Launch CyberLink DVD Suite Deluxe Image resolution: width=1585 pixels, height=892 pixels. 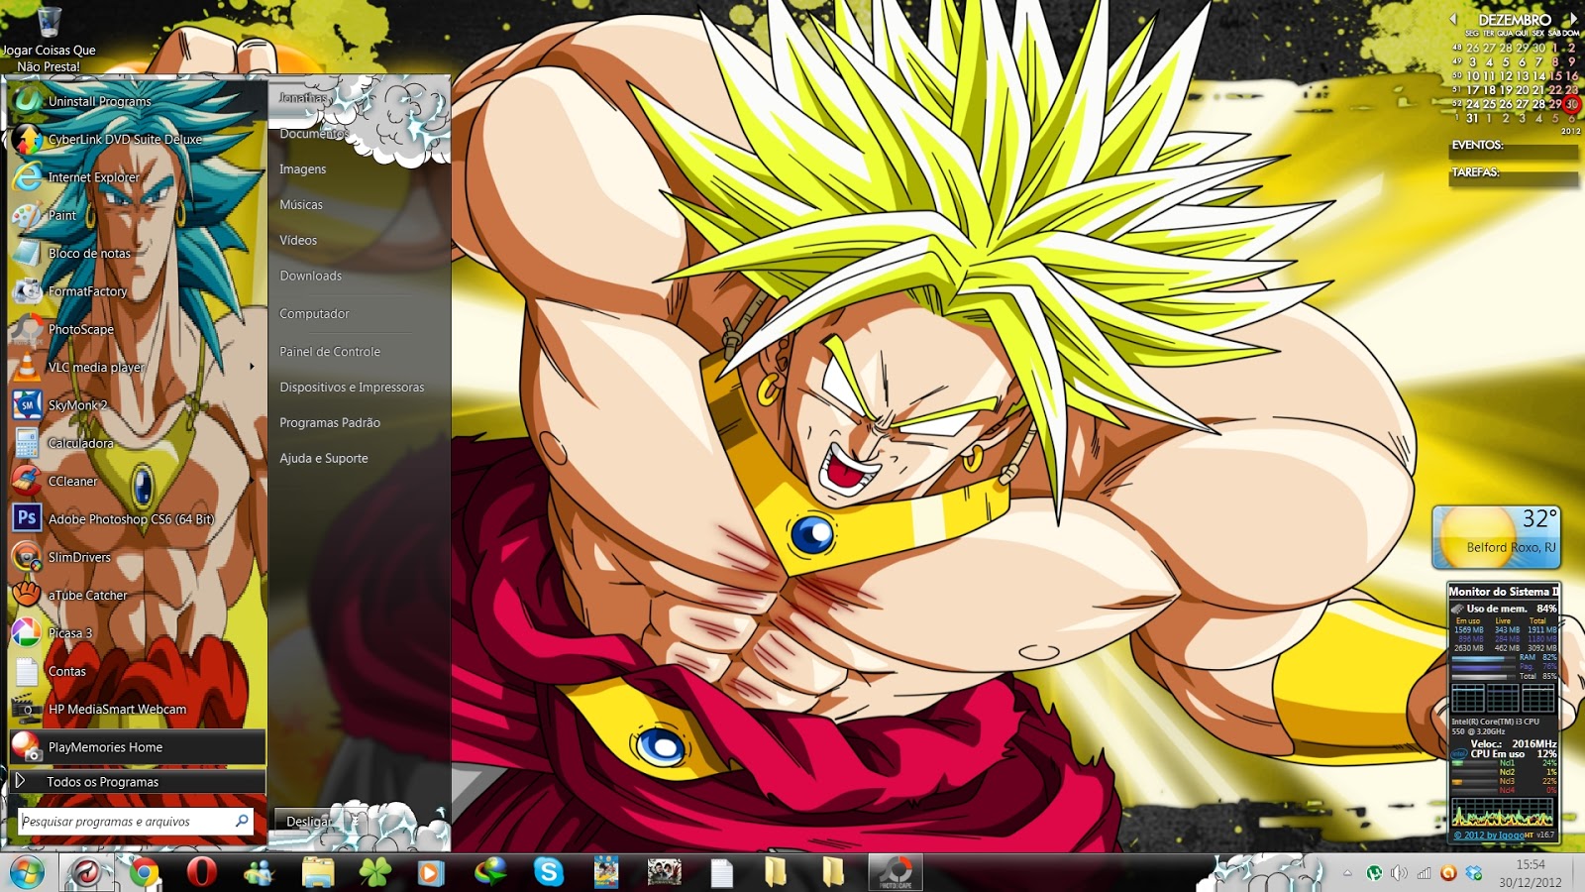137,140
